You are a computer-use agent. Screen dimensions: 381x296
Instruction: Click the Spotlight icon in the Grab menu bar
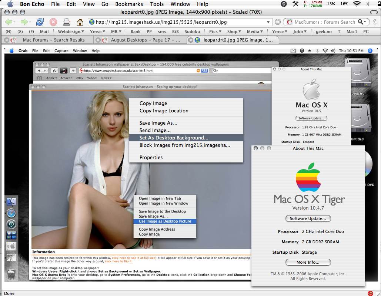coord(370,50)
